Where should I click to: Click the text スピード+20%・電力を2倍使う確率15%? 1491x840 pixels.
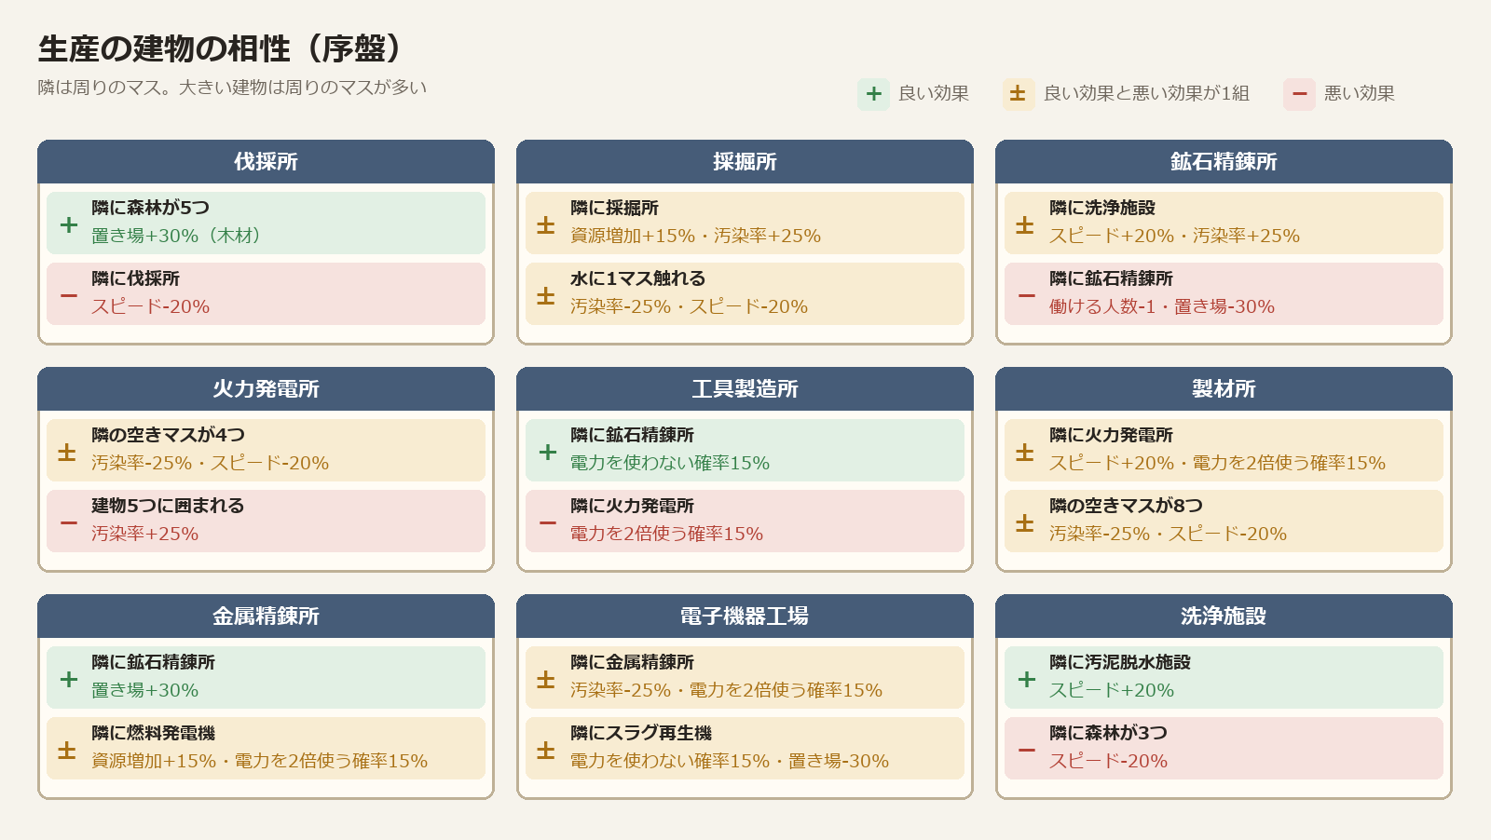click(1217, 463)
